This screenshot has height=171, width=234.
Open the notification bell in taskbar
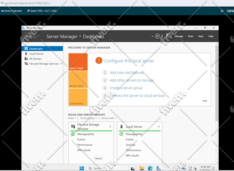(213, 168)
